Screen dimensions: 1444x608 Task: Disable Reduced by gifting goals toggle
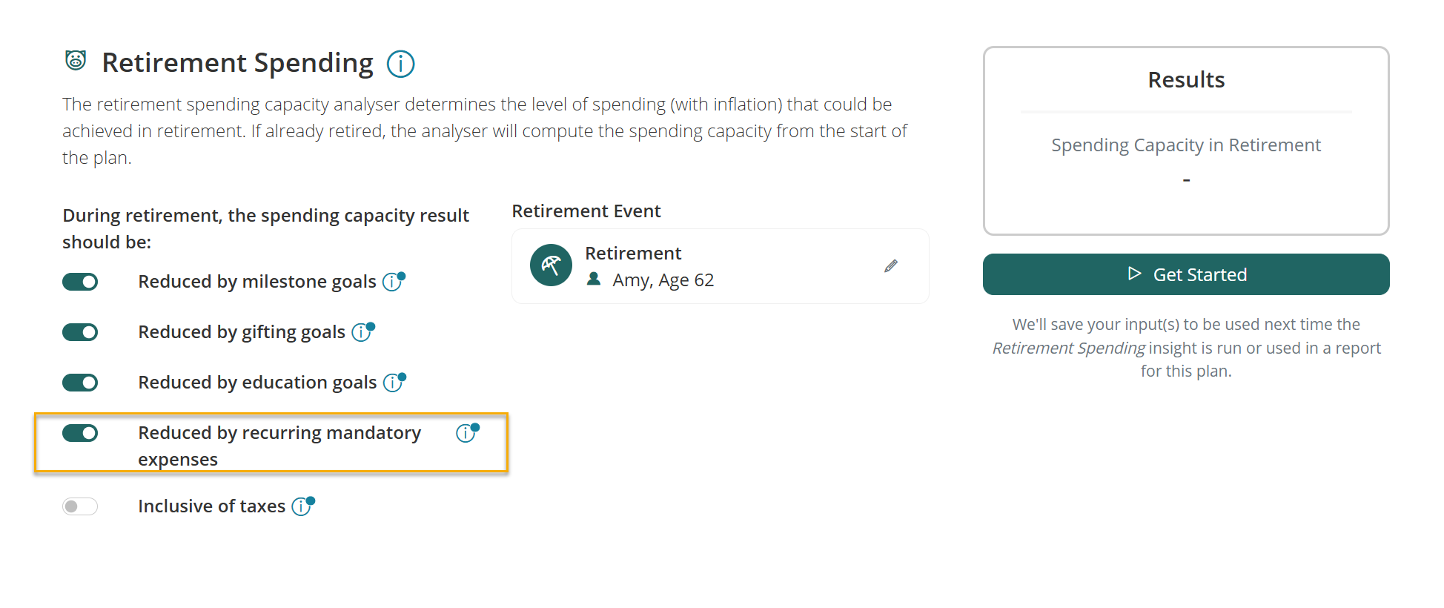tap(80, 332)
